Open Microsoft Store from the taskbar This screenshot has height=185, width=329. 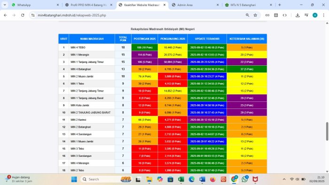tap(170, 179)
